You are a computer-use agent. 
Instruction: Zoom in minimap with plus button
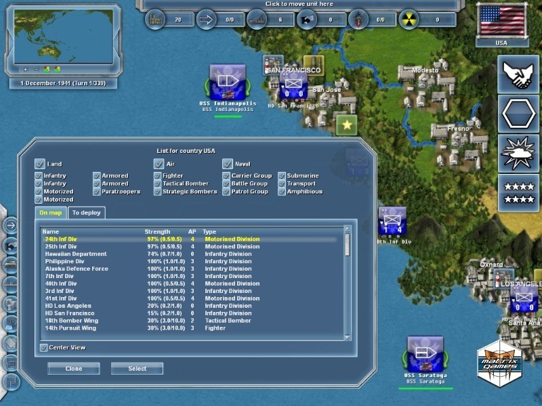pos(25,69)
